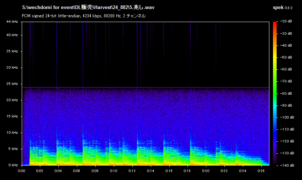Click the -110 dB legend label
Screen dimensions: 302x180
pos(287,129)
